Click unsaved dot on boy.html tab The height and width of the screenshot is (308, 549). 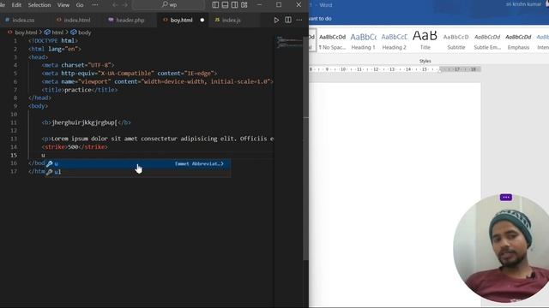(x=202, y=20)
